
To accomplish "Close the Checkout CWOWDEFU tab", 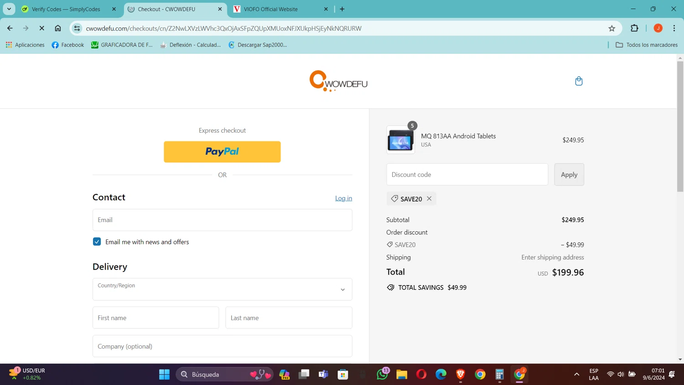I will point(220,9).
